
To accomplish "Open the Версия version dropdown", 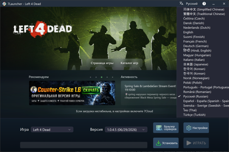I will click(x=126, y=130).
